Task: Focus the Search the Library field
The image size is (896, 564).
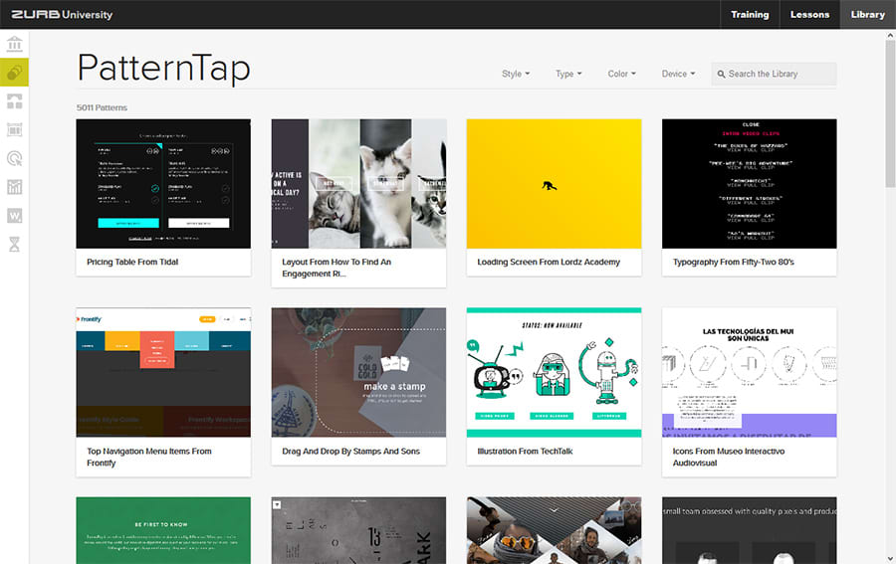Action: (x=774, y=74)
